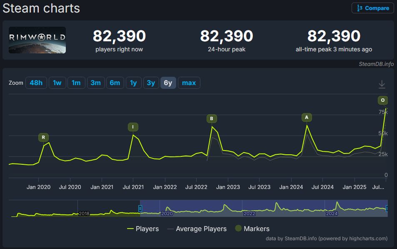Click the Jan 2023 axis label
This screenshot has height=249, width=397.
[x=228, y=187]
